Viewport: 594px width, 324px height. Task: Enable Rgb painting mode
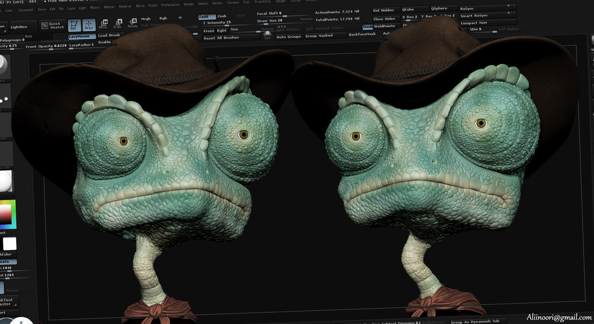163,18
